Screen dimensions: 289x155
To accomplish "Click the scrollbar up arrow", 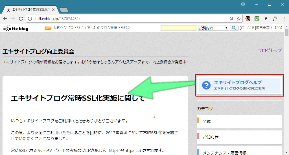I will coord(286,27).
